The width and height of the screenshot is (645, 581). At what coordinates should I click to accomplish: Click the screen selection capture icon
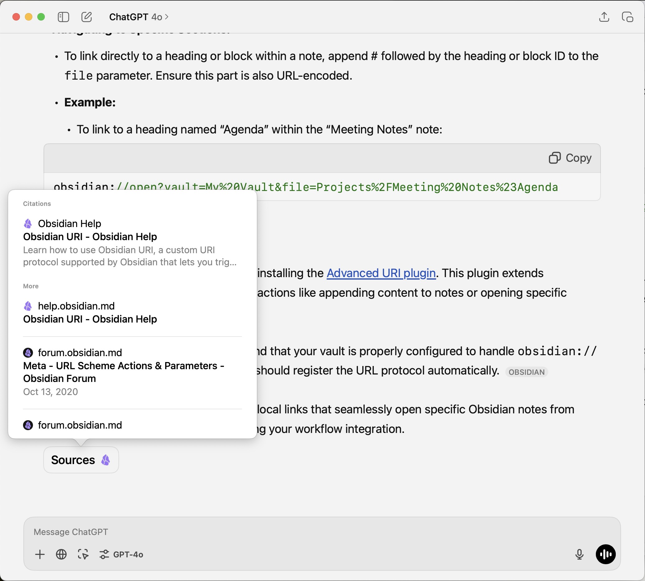pos(83,555)
